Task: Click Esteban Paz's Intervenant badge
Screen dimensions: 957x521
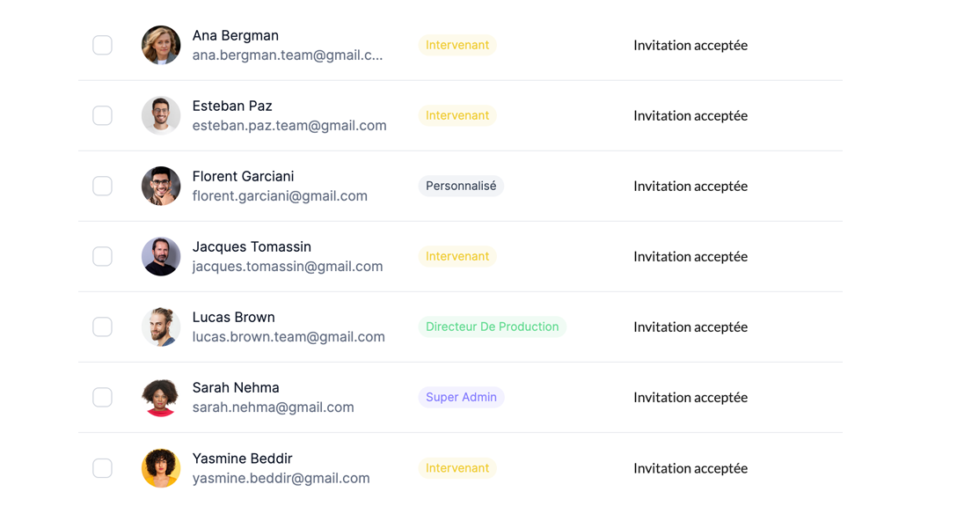Action: [x=457, y=115]
